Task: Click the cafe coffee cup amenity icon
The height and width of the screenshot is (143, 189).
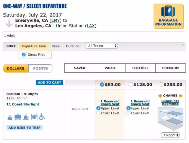Action: [x=26, y=117]
